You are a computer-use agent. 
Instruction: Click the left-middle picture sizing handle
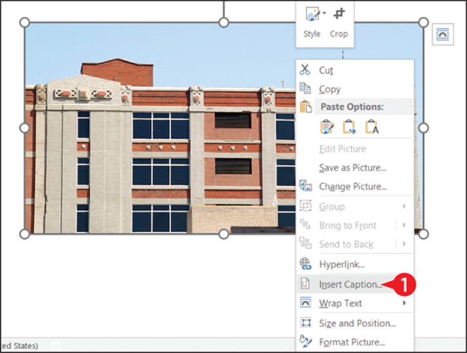[x=24, y=128]
